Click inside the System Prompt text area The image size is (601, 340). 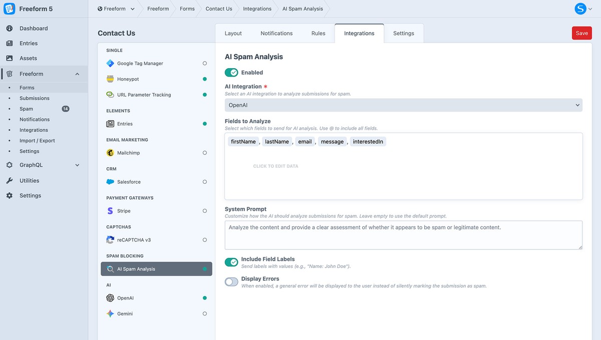(404, 235)
